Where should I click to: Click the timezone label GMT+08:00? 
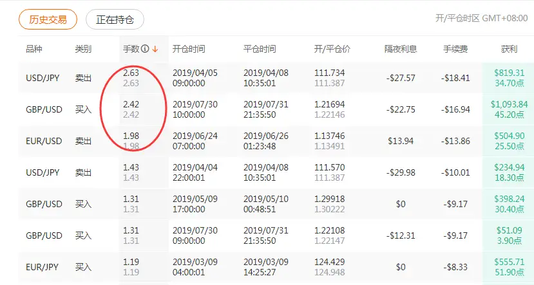pyautogui.click(x=505, y=18)
